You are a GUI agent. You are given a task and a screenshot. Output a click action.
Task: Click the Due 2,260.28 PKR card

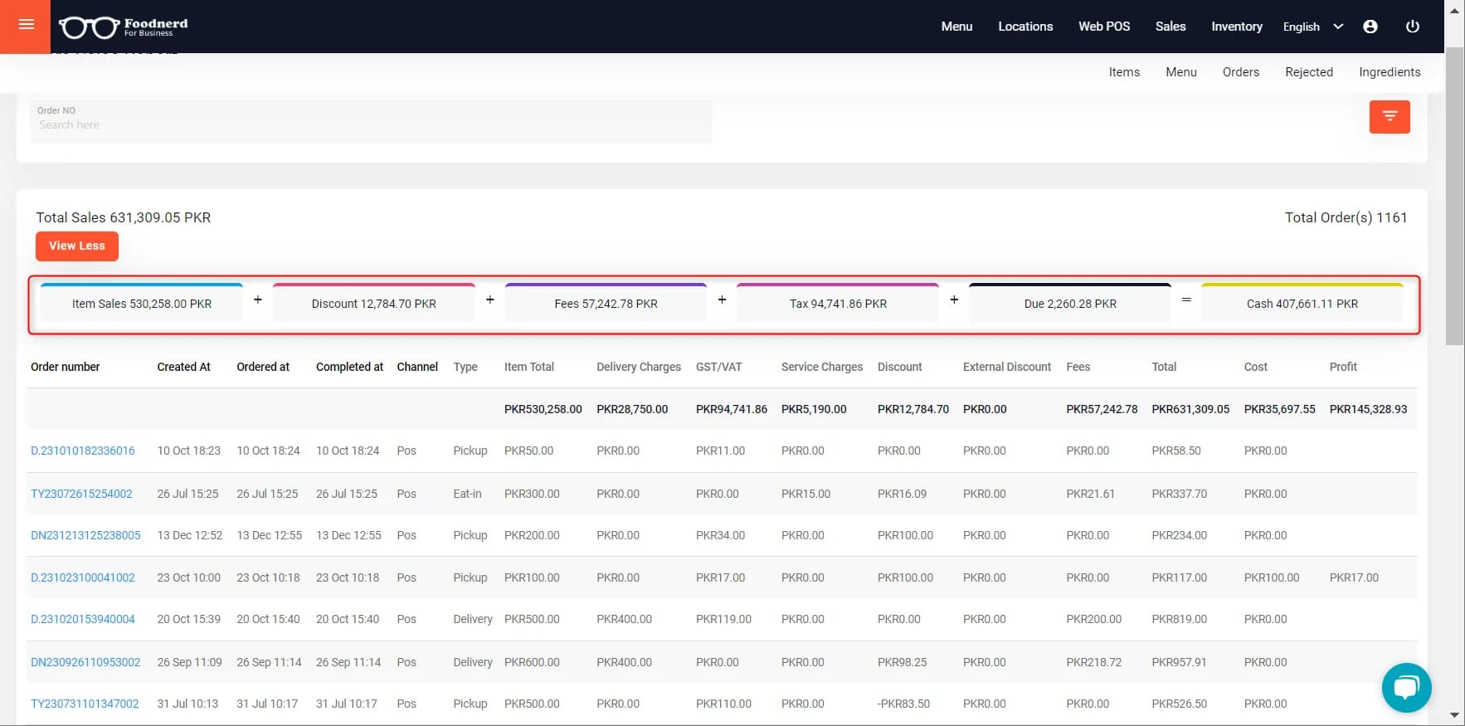pos(1070,303)
